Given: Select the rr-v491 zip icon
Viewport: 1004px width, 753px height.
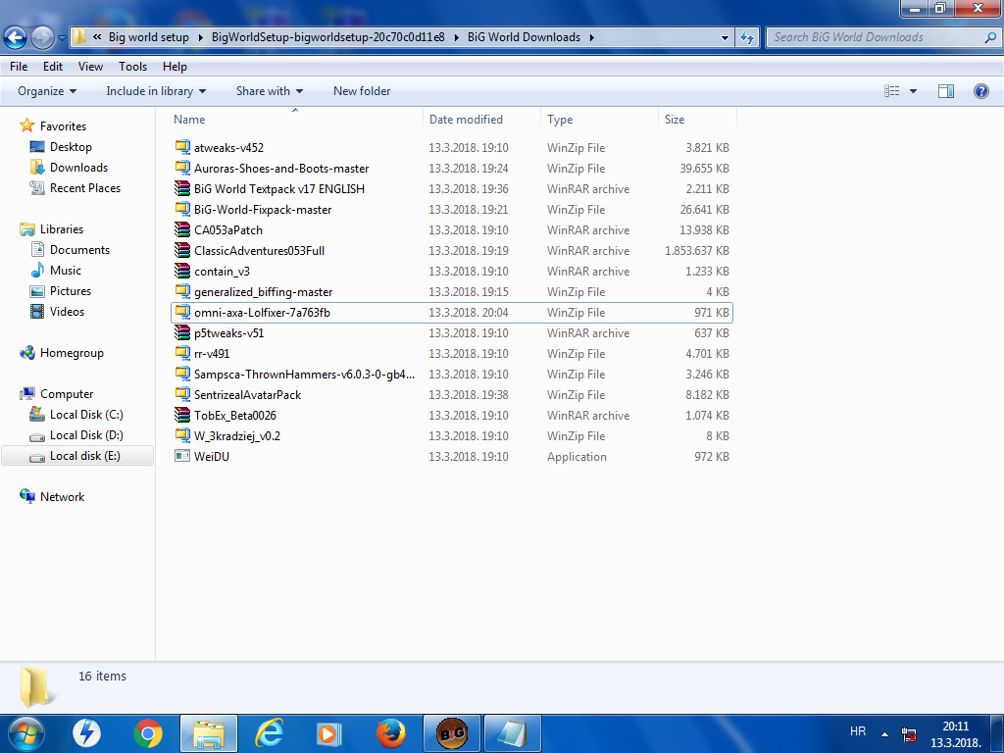Looking at the screenshot, I should tap(182, 353).
